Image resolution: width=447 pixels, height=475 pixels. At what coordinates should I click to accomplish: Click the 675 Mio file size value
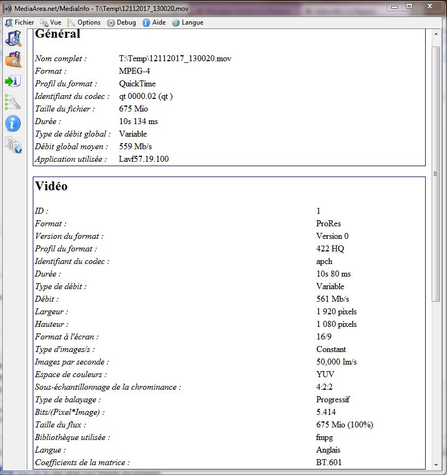pos(133,109)
